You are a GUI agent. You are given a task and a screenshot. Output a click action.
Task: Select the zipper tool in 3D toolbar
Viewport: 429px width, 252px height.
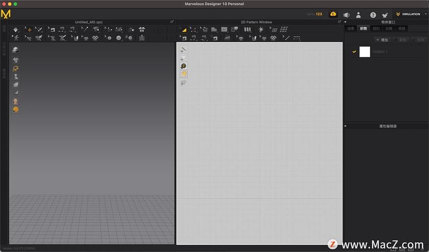142,38
